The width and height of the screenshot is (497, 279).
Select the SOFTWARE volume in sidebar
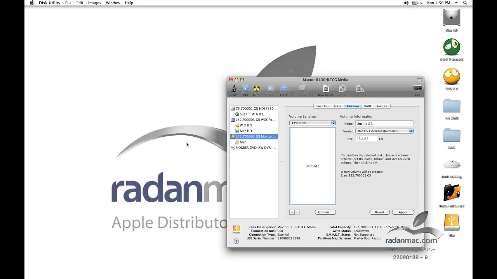(x=254, y=114)
